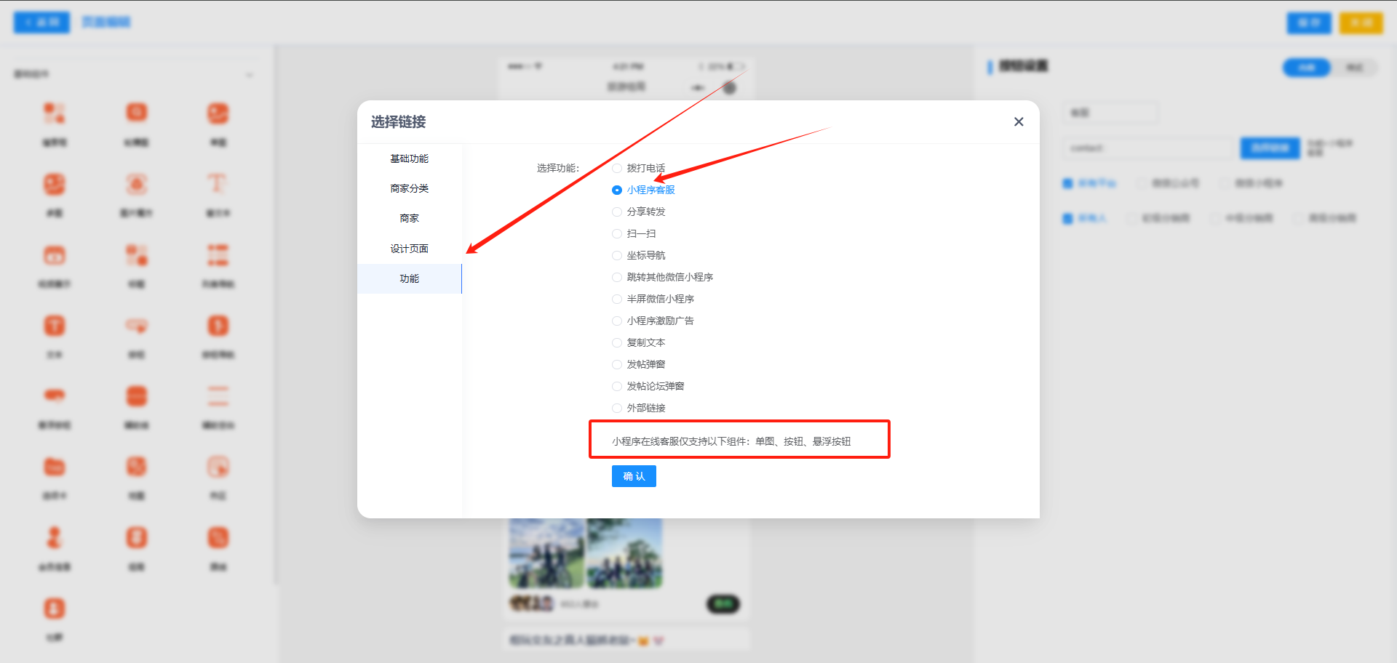The height and width of the screenshot is (663, 1397).
Task: Pick the 发帖弹窗 radio option
Action: click(617, 365)
